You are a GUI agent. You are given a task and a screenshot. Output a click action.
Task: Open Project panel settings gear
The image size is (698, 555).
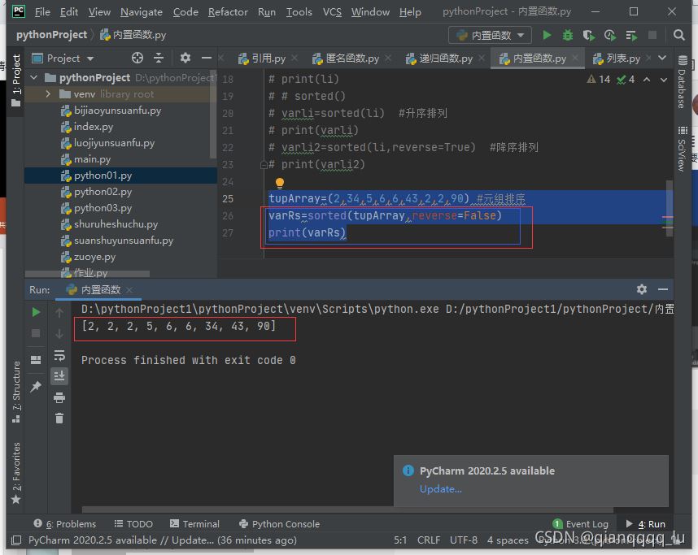(x=185, y=58)
